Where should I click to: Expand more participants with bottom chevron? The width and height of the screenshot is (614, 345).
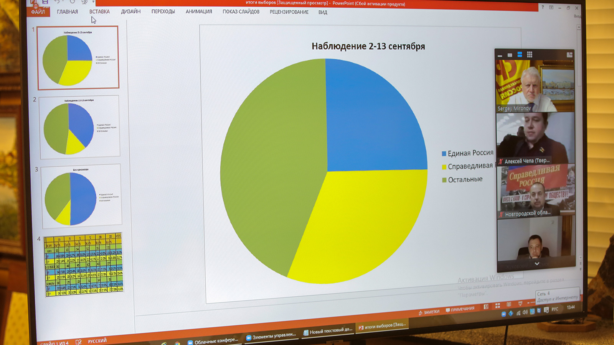point(537,264)
